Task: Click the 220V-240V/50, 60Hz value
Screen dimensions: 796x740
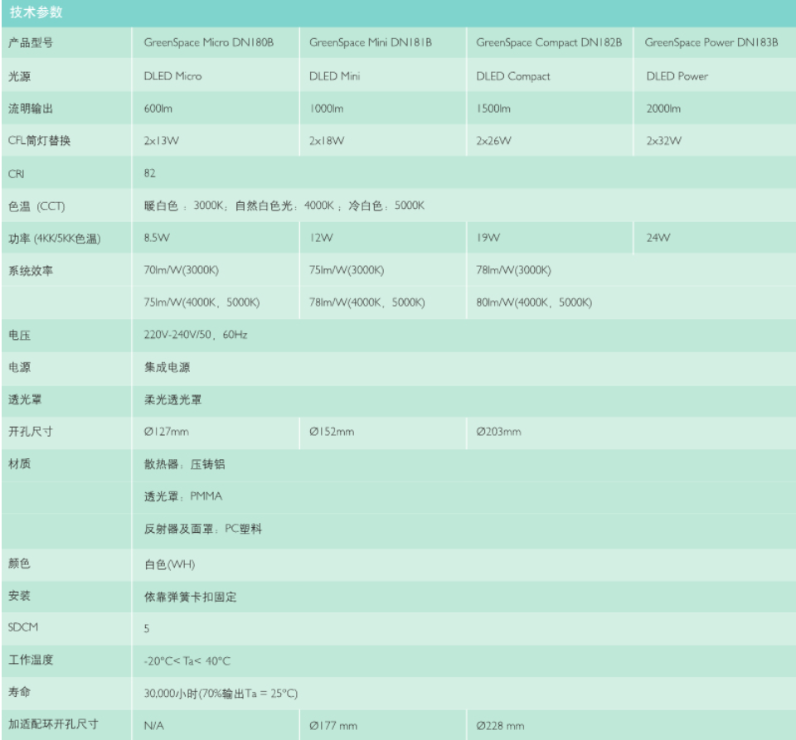Action: [196, 335]
